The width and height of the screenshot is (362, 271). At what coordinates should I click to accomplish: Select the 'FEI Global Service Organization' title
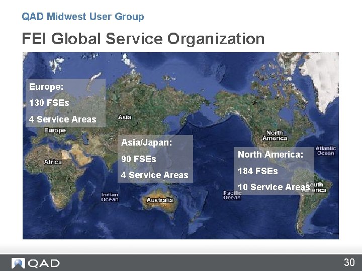[143, 39]
